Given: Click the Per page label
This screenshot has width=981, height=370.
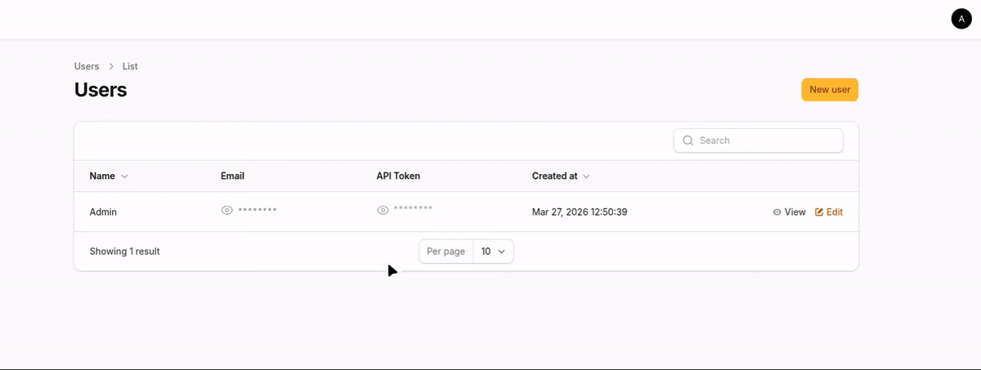Looking at the screenshot, I should point(446,252).
